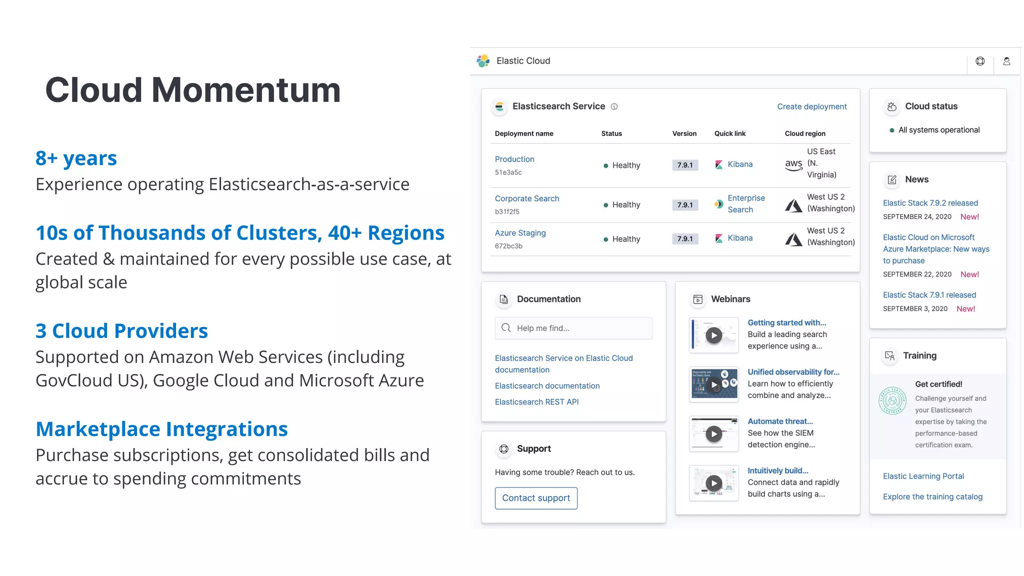The width and height of the screenshot is (1024, 576).
Task: Click the News panel pencil icon
Action: 891,179
